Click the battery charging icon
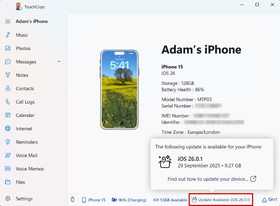 click(x=114, y=200)
